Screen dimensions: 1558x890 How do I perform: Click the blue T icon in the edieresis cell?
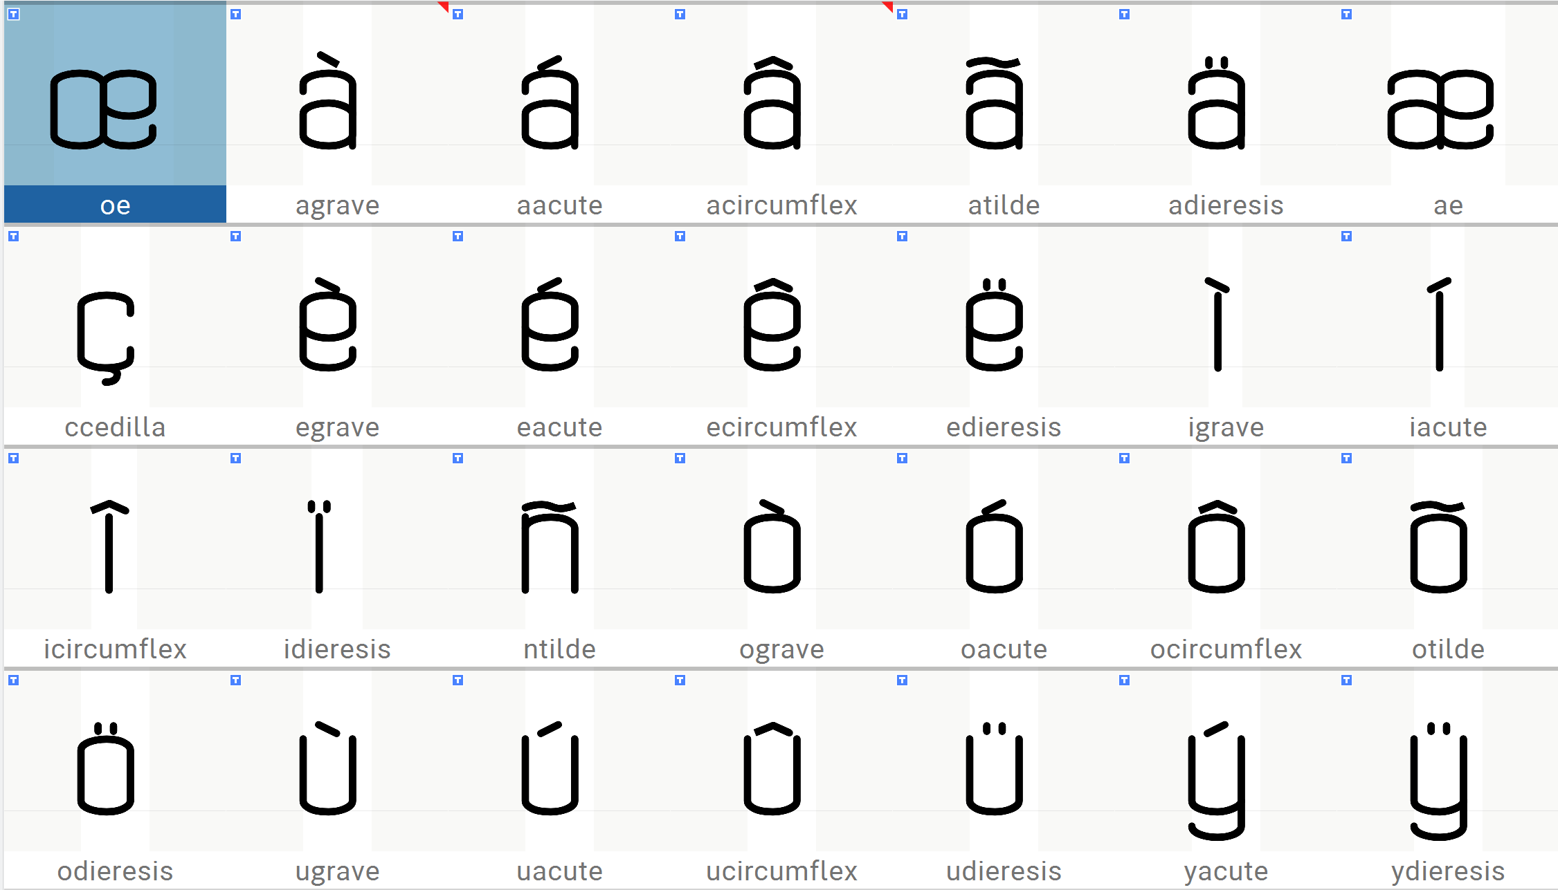coord(903,237)
